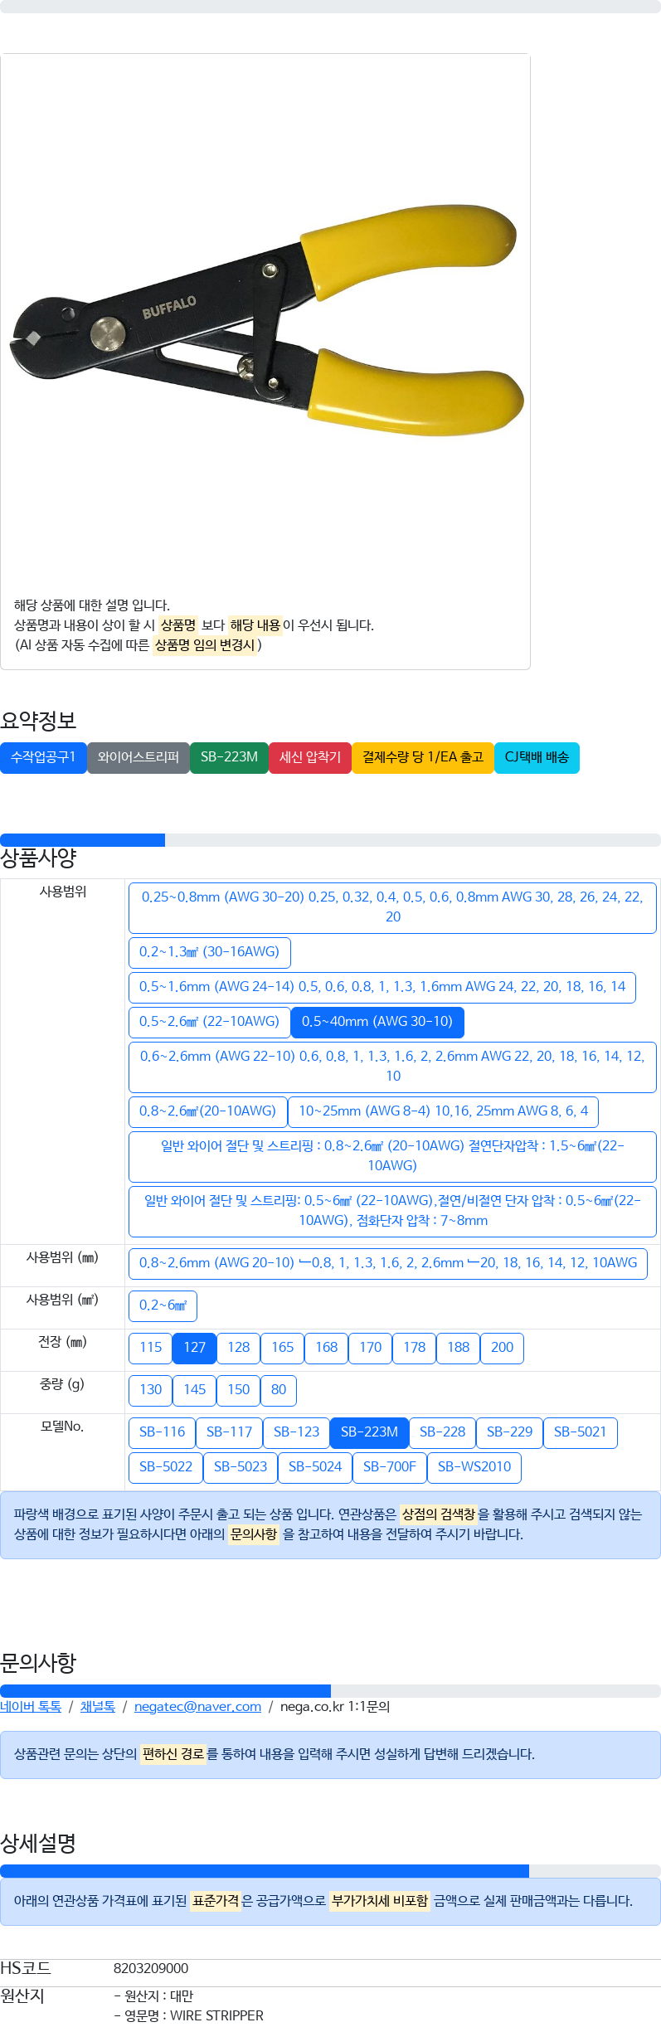This screenshot has height=2027, width=661.
Task: Select option mentioning 절연단자압착 1.5~6㎟
Action: 392,1156
